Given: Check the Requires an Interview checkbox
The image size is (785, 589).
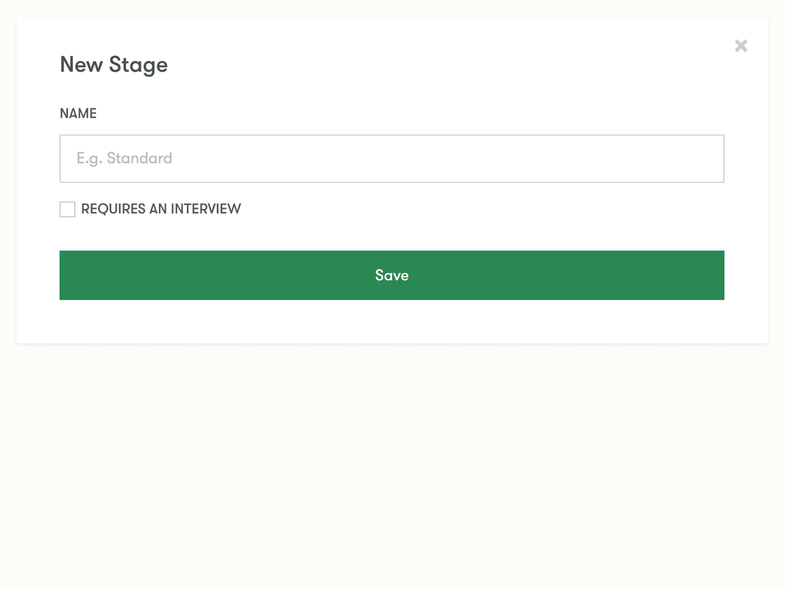Looking at the screenshot, I should point(67,209).
